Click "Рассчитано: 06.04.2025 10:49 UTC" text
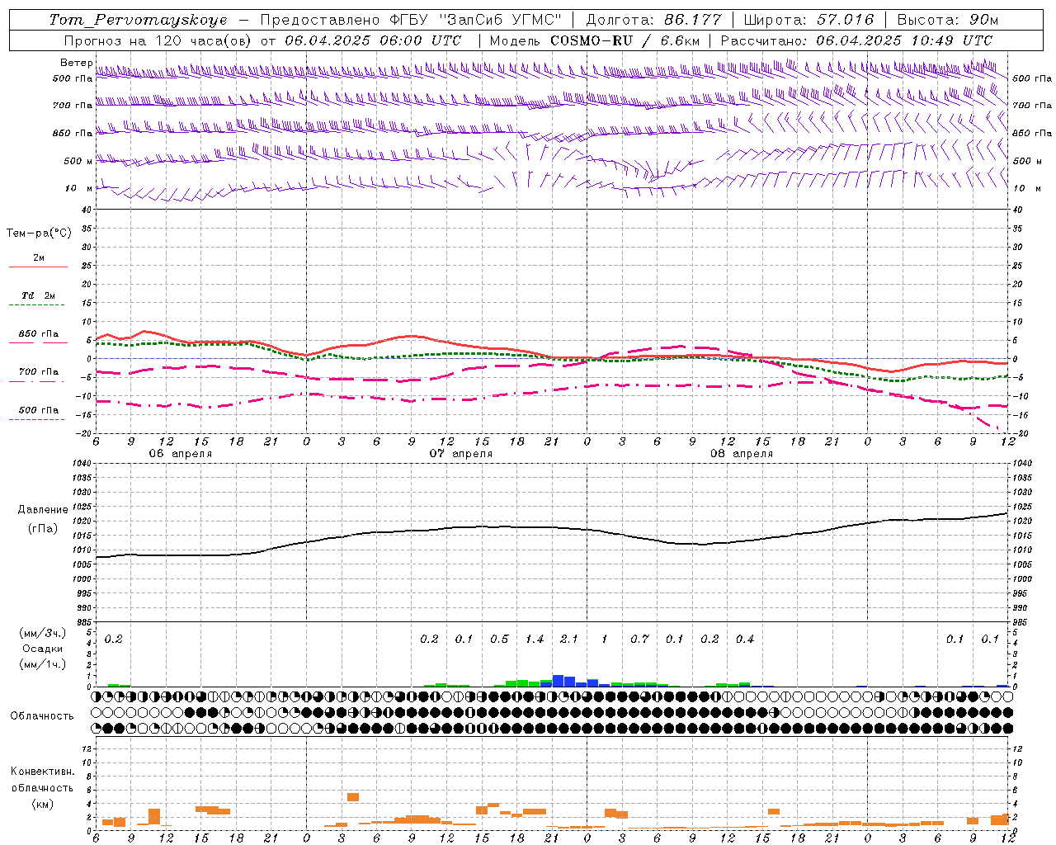Screen dimensions: 1056x845 (856, 40)
